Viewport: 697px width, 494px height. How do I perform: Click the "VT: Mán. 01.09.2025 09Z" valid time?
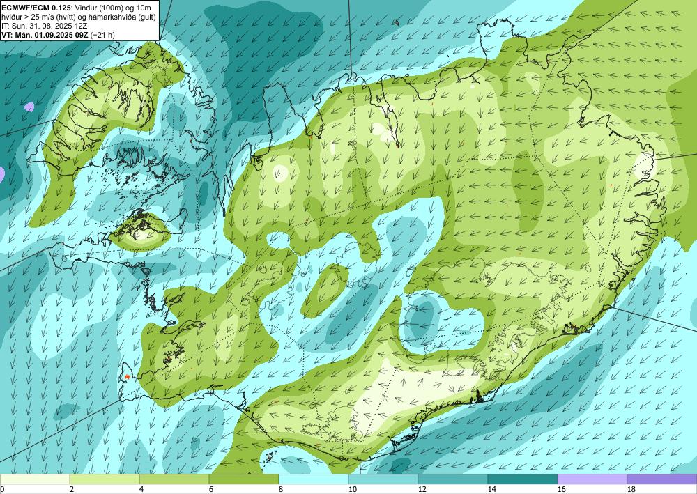coord(45,35)
